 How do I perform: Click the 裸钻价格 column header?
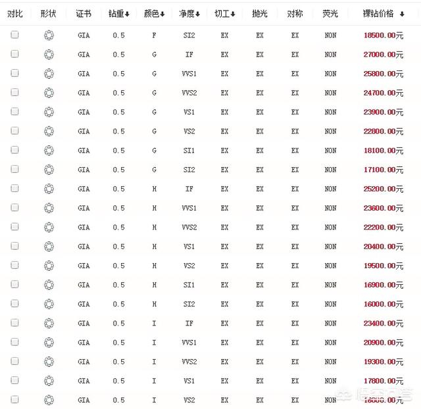378,14
